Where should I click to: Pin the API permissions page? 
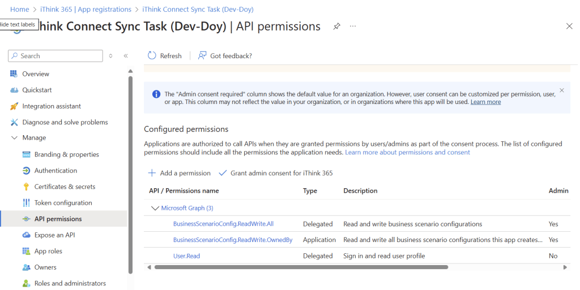pos(336,27)
